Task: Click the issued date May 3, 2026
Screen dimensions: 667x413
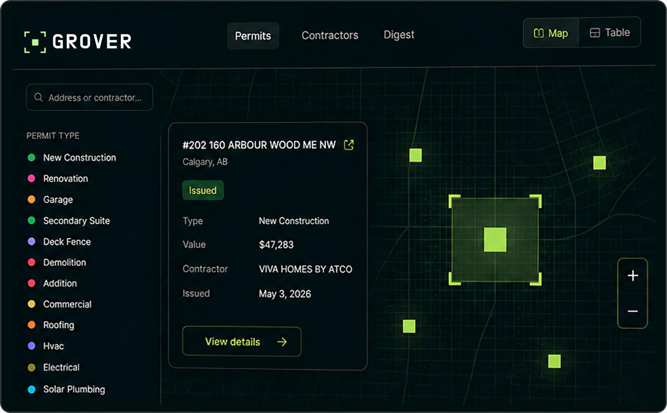Action: click(x=285, y=294)
